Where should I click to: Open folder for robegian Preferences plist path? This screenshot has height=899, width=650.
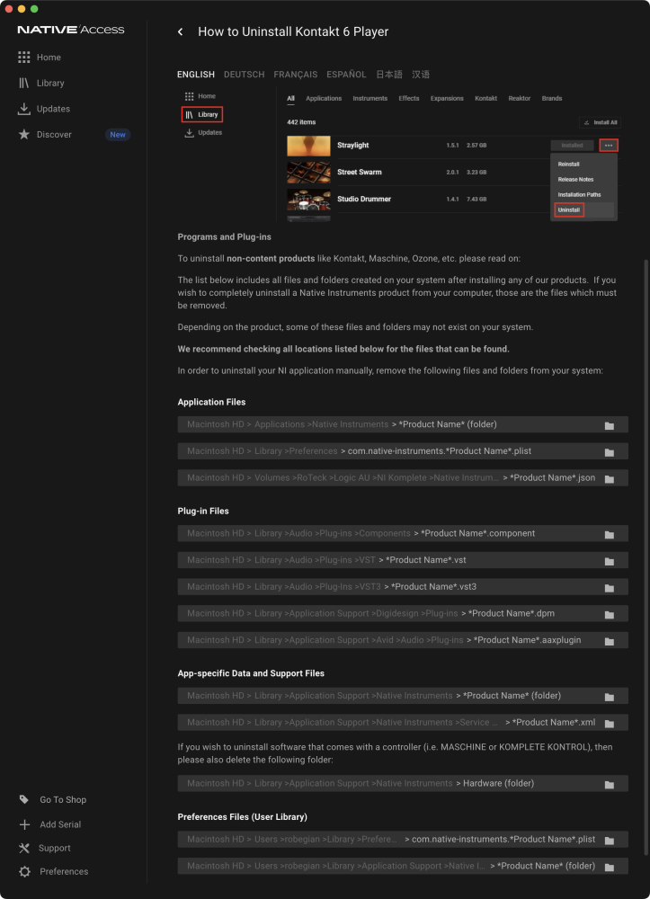610,841
